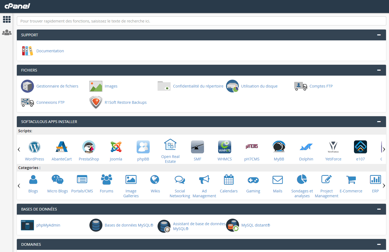Image resolution: width=389 pixels, height=252 pixels.
Task: Select the e107 script icon
Action: coord(360,147)
